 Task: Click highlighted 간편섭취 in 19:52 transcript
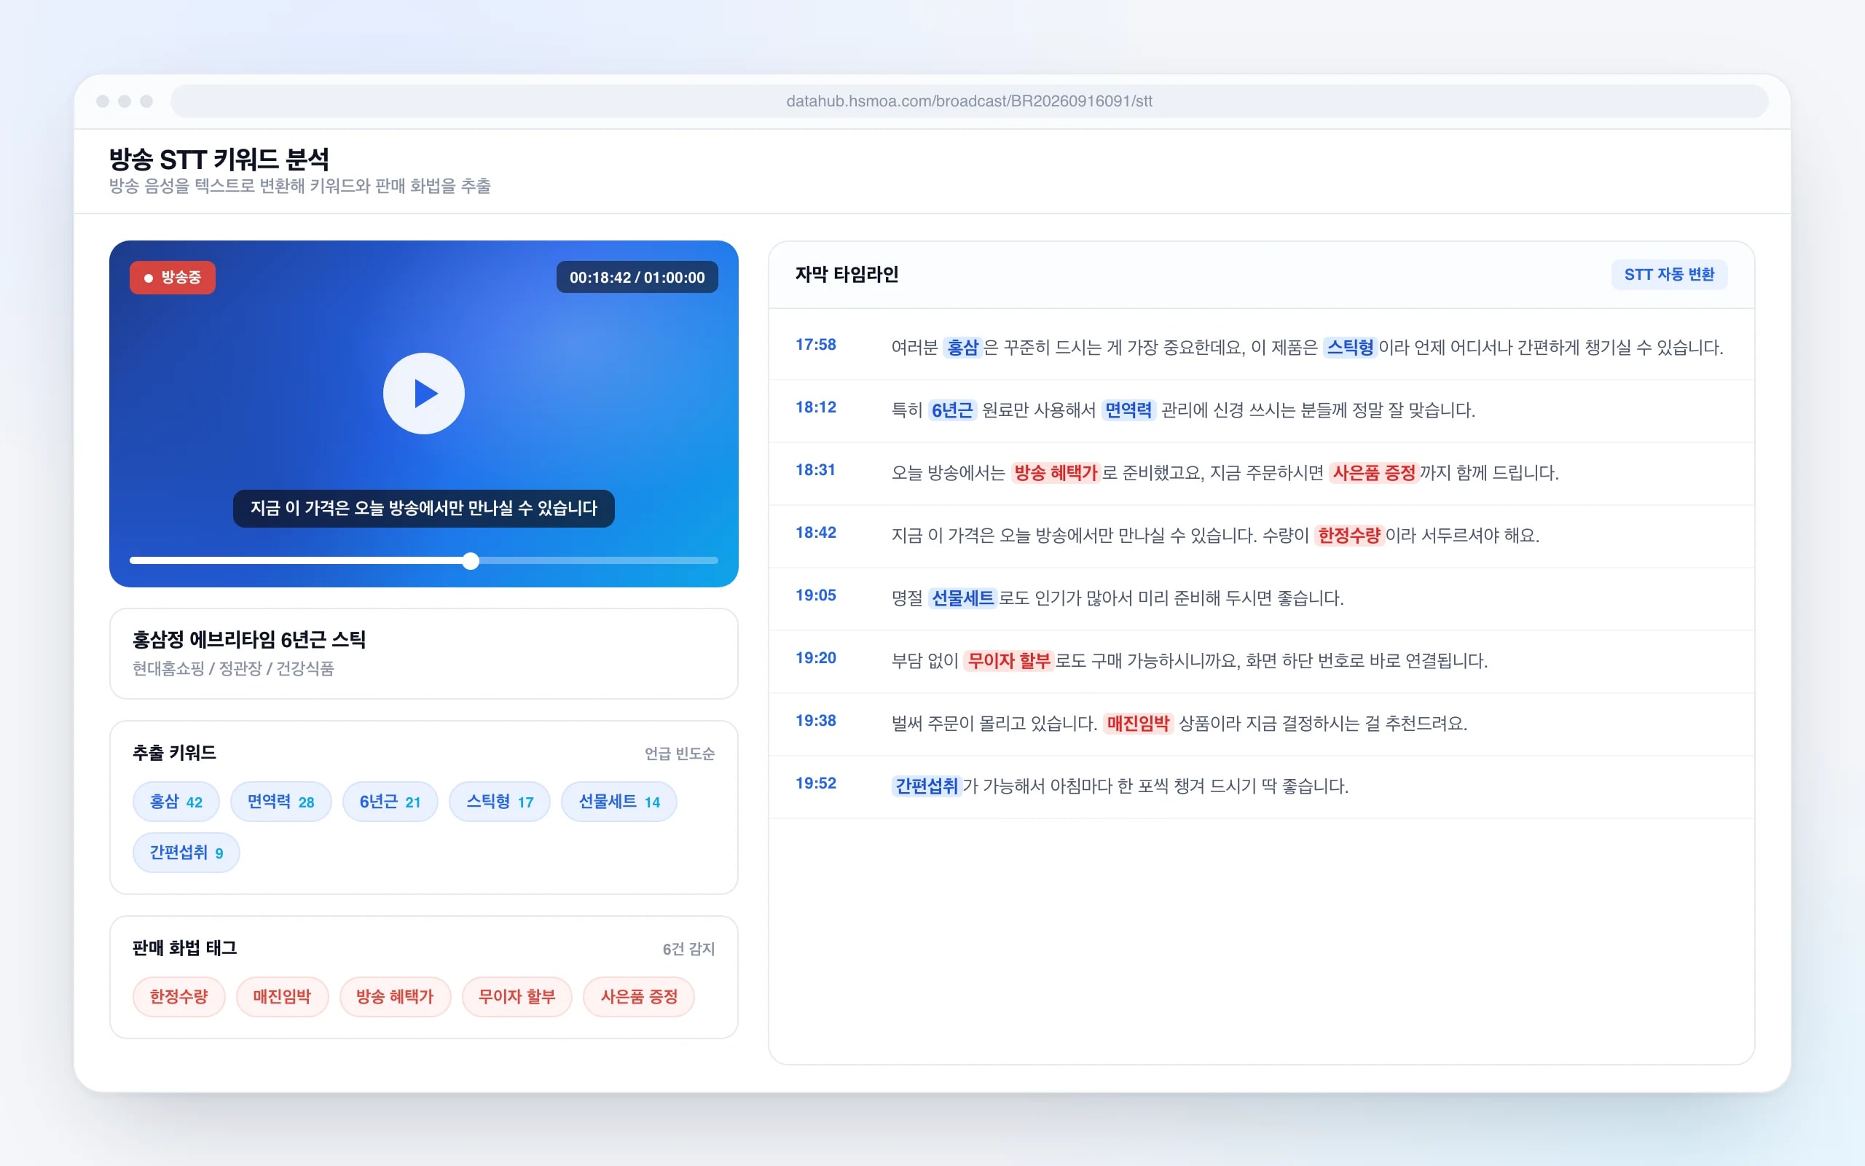[927, 786]
